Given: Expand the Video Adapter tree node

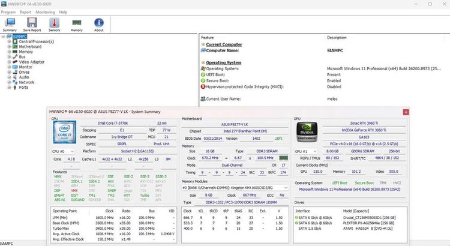Looking at the screenshot, I should [x=9, y=62].
